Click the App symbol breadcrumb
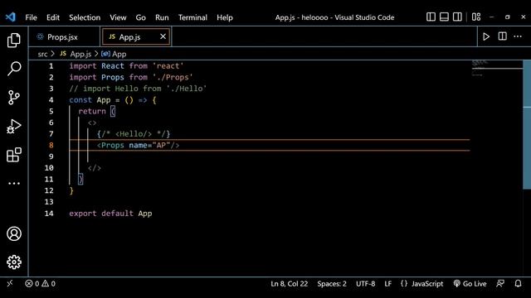531x298 pixels. coord(114,54)
